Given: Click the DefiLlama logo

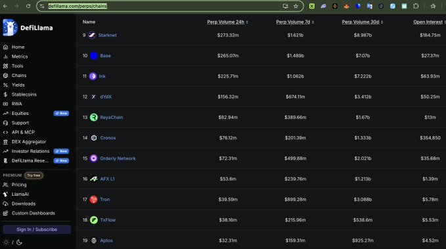Looking at the screenshot, I should (28, 28).
